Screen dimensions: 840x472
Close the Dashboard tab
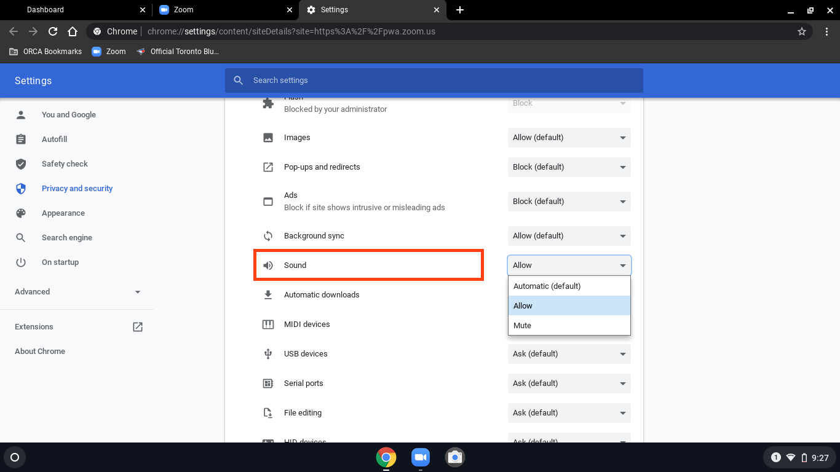[x=142, y=10]
